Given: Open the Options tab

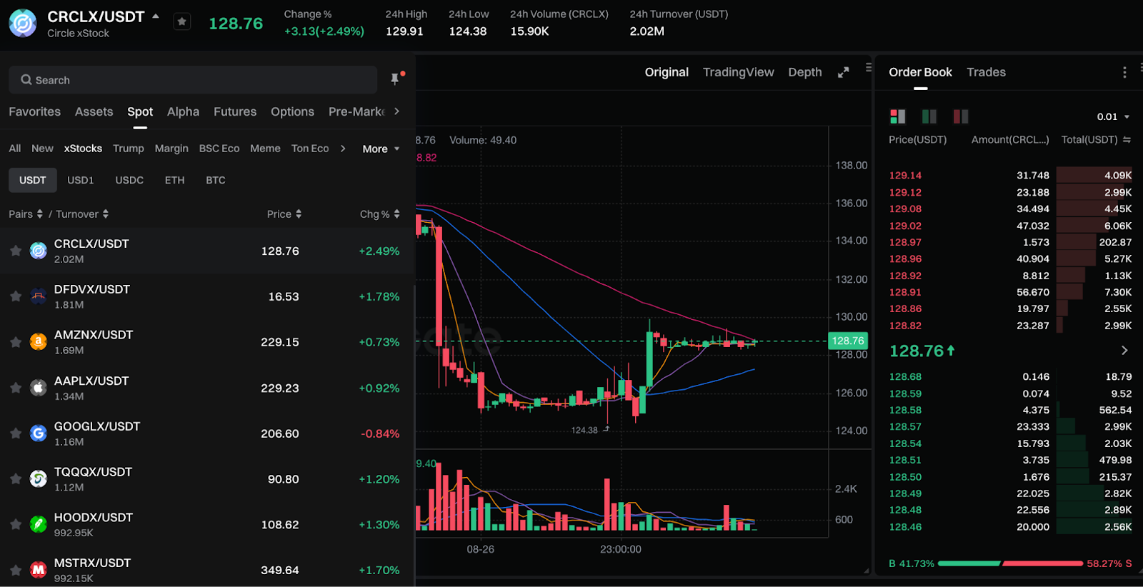Looking at the screenshot, I should (x=292, y=111).
